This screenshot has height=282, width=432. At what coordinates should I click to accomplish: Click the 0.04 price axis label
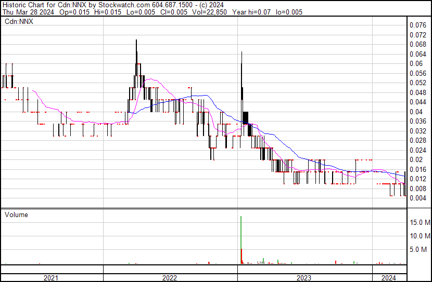coord(415,112)
